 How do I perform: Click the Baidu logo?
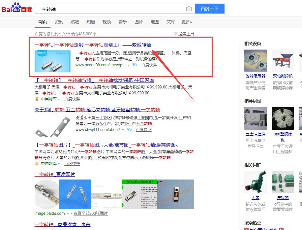(16, 8)
